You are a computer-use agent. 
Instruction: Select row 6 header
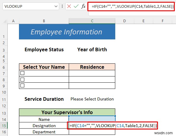click(4, 67)
